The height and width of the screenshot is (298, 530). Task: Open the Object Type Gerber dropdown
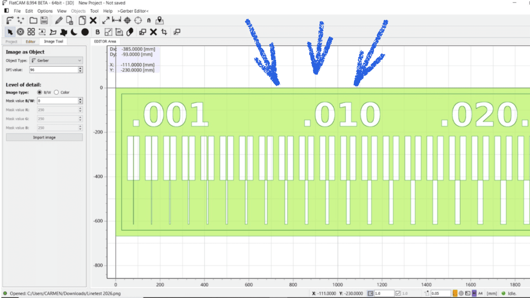tap(56, 60)
